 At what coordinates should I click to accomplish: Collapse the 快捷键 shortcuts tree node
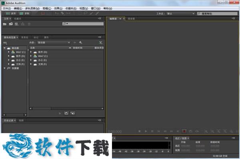4,68
